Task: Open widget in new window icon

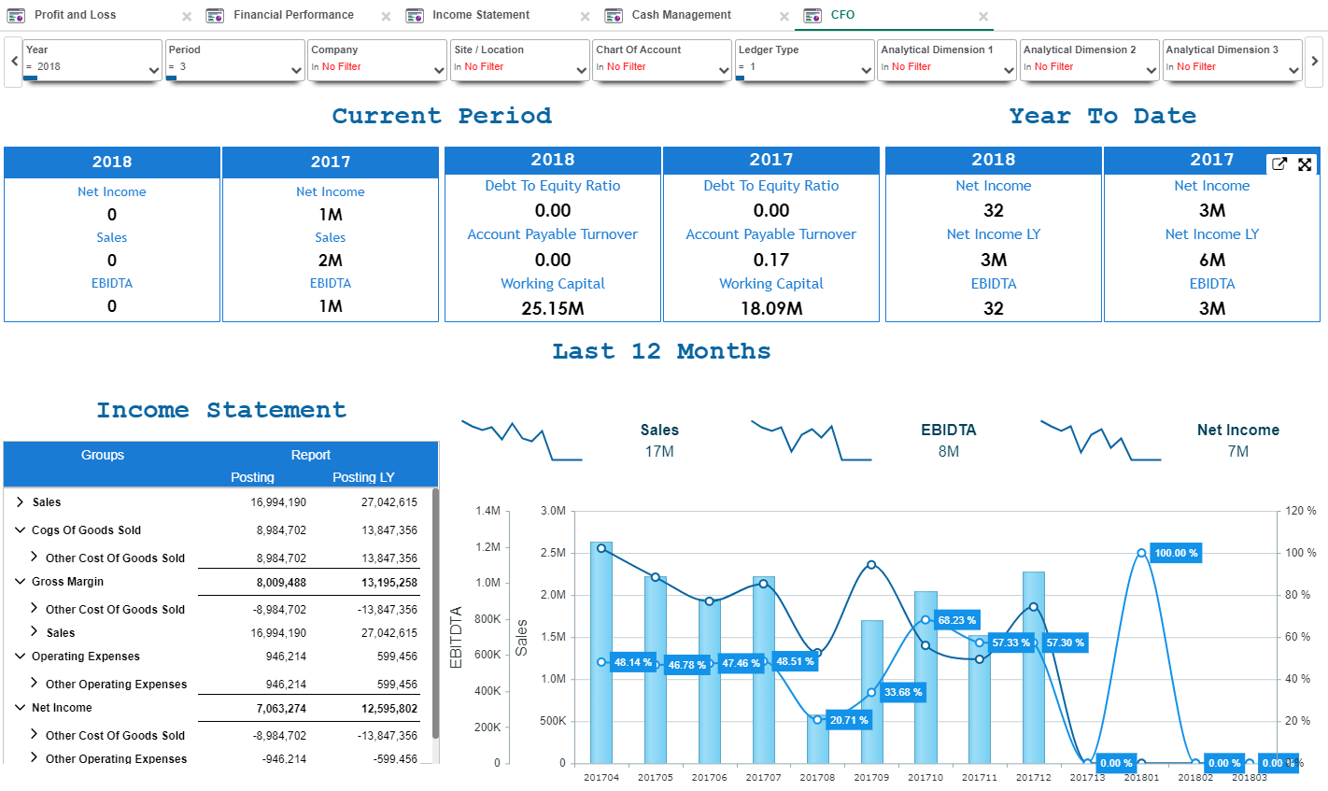Action: pyautogui.click(x=1279, y=164)
